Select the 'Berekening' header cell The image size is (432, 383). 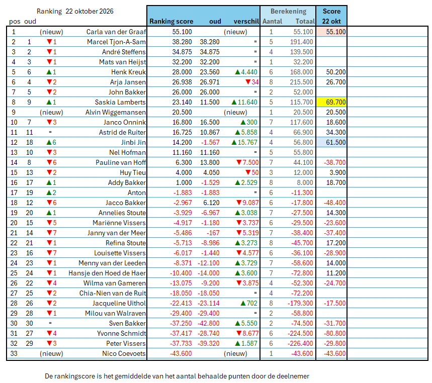click(288, 11)
